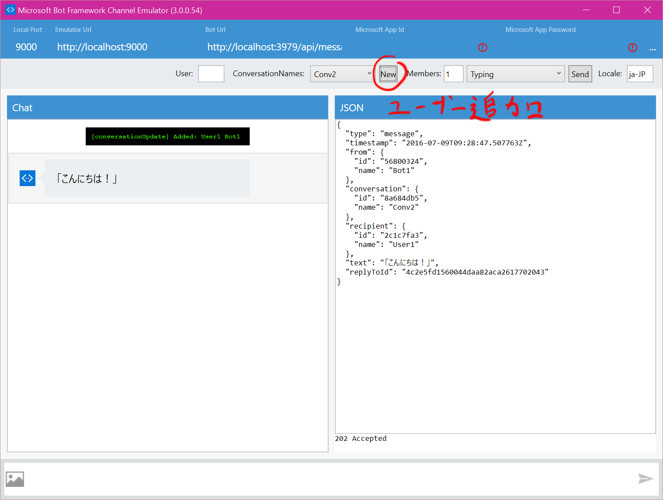Click the Microsoft App Password label
Viewport: 663px width, 500px height.
click(541, 30)
